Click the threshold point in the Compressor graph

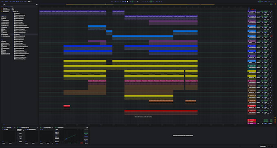click(x=66, y=139)
